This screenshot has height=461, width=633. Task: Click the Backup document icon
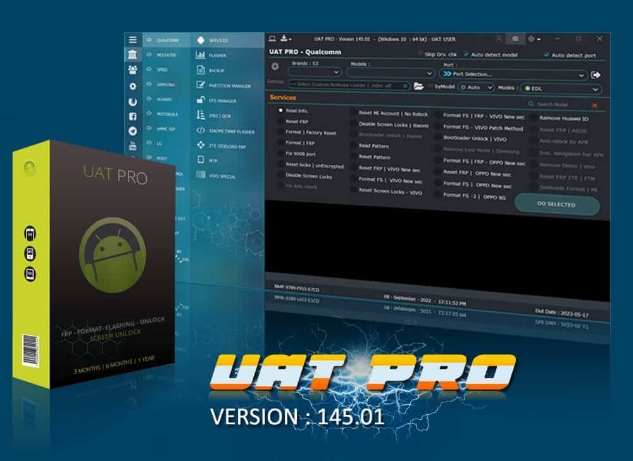[201, 70]
